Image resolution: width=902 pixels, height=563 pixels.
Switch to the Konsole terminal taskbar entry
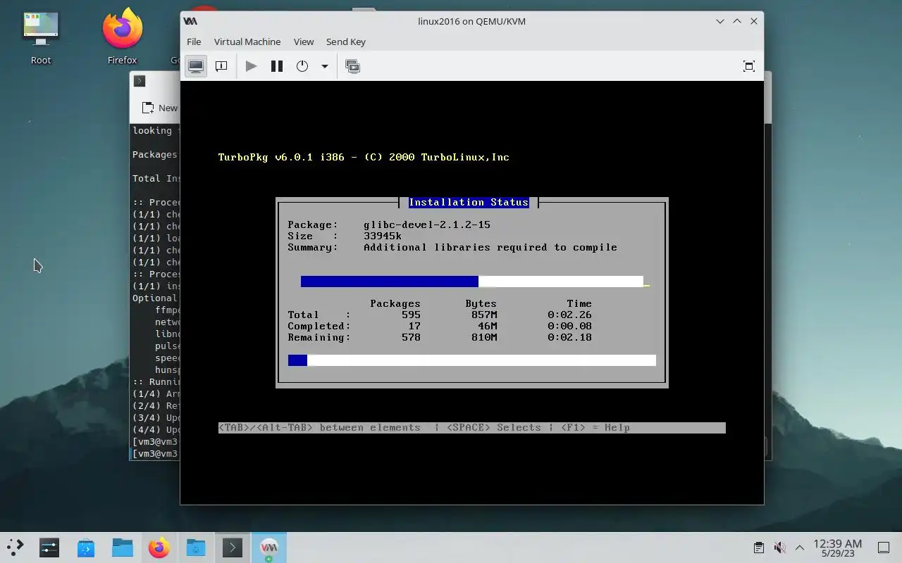point(233,547)
